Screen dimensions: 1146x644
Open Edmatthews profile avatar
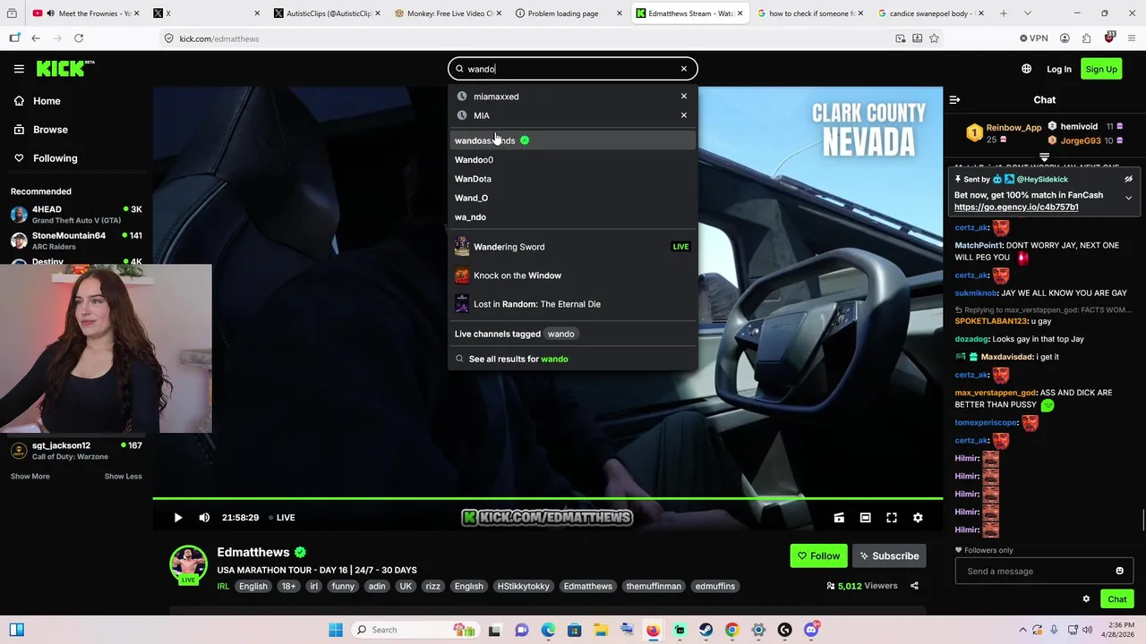(x=188, y=563)
